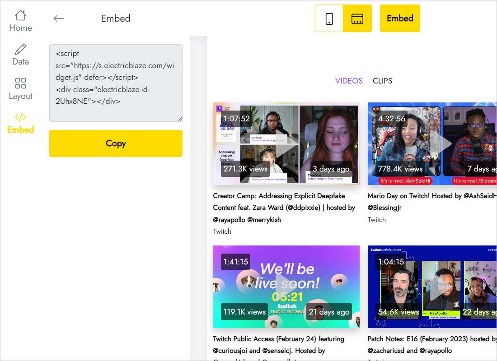Switch to mobile phone preview

(329, 19)
